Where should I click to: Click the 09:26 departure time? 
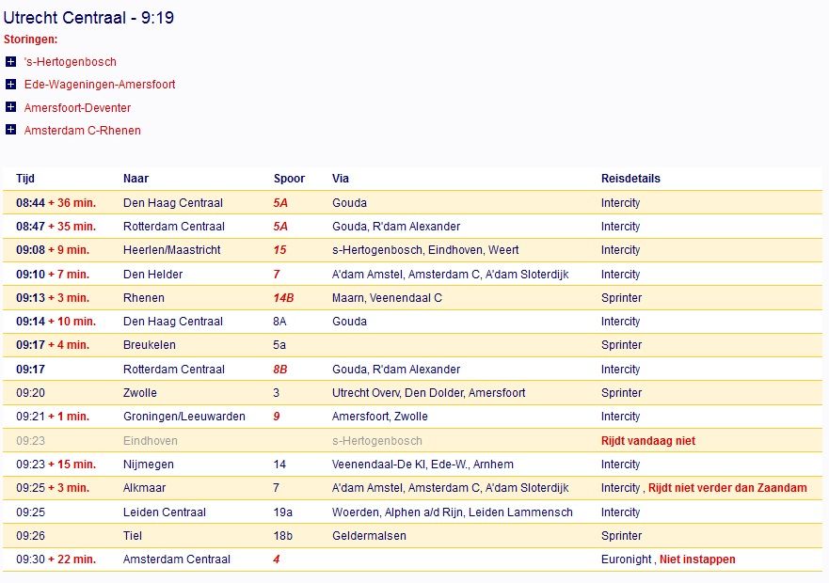31,536
